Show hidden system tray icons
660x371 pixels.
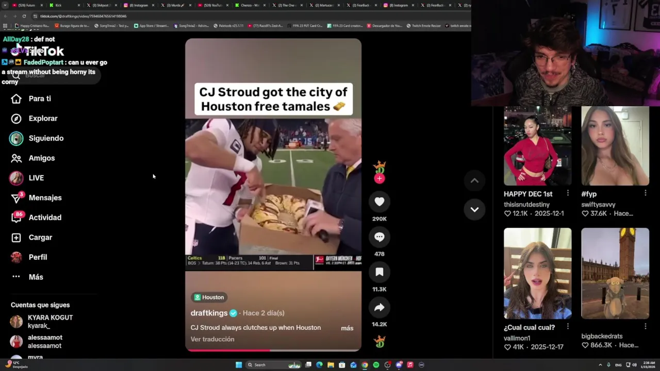600,365
